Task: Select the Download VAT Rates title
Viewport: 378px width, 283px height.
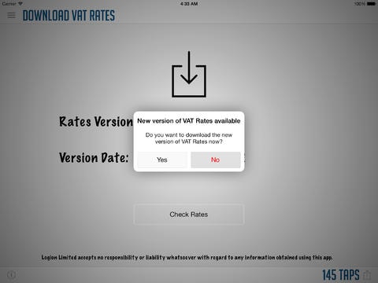Action: click(x=69, y=16)
